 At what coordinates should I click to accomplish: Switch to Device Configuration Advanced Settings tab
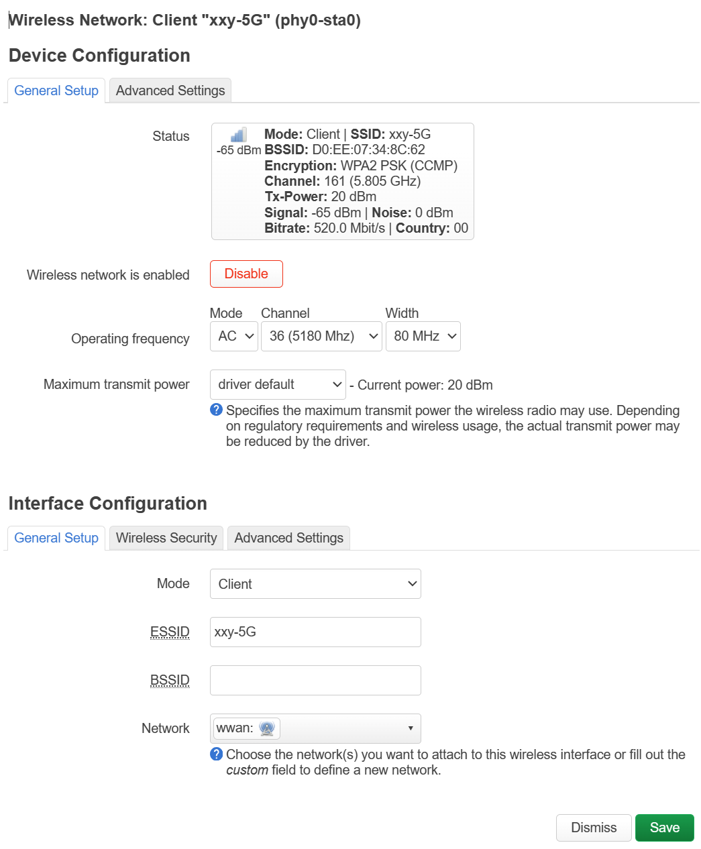tap(170, 91)
